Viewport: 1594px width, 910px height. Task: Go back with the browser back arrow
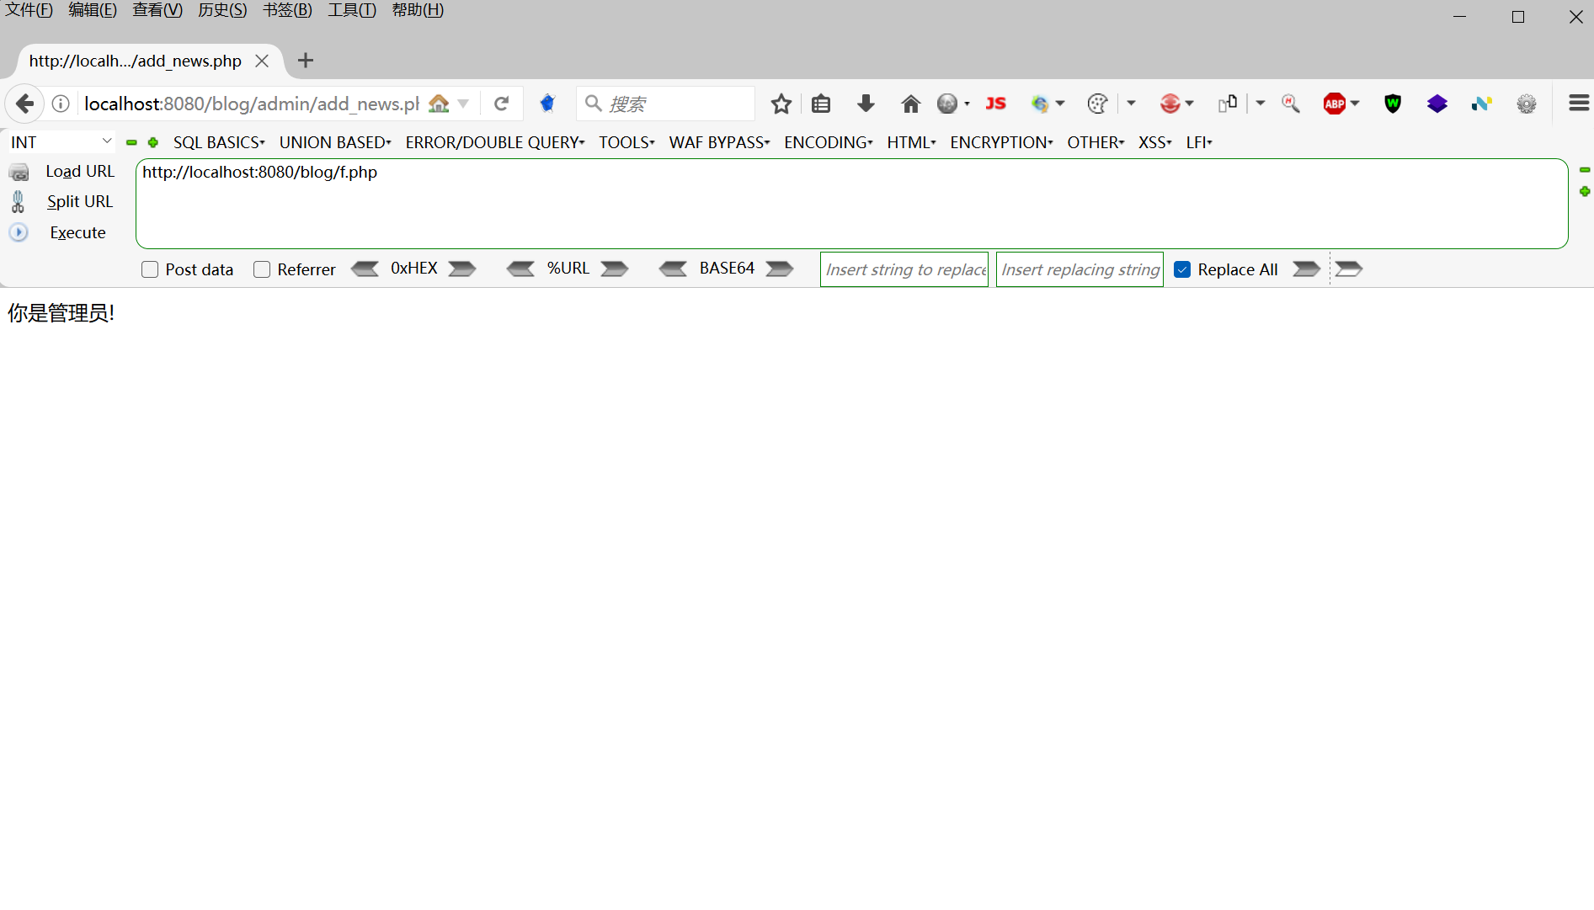(24, 104)
